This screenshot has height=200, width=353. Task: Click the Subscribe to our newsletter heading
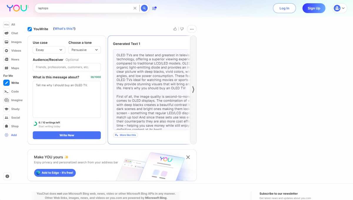pyautogui.click(x=279, y=194)
